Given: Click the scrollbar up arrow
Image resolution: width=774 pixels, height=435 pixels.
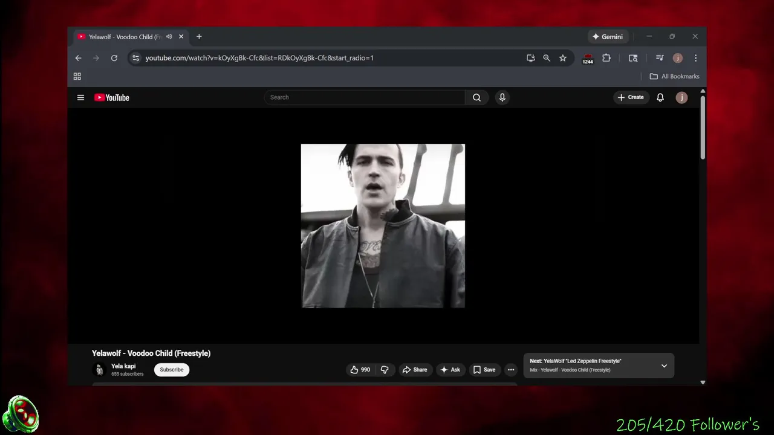Looking at the screenshot, I should click(x=703, y=91).
